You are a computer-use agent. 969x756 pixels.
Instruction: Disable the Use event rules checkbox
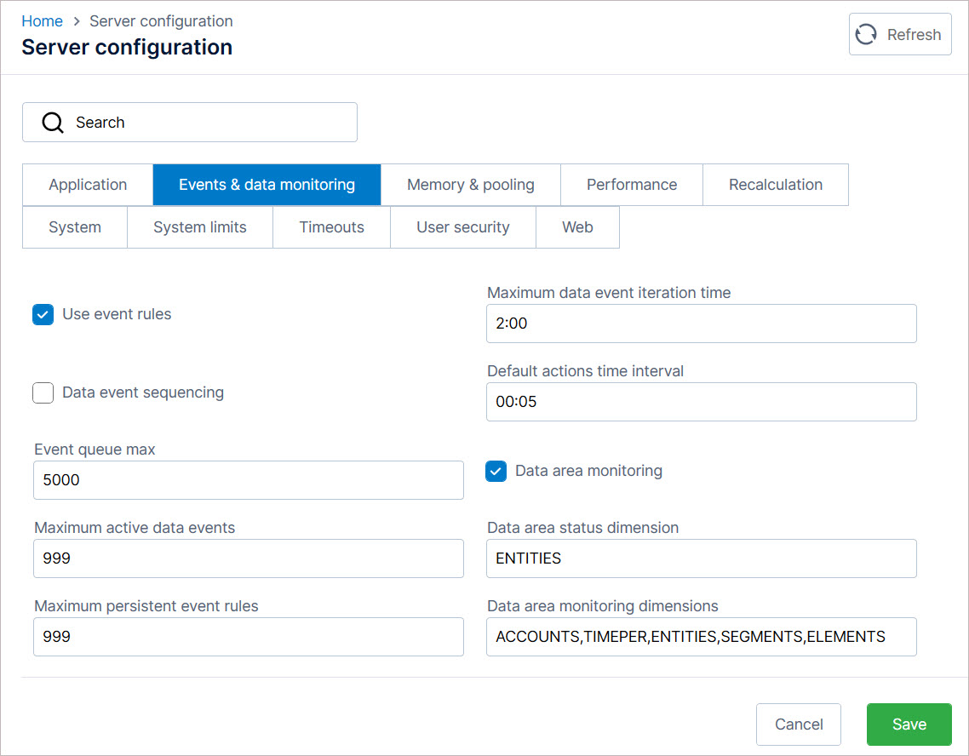click(x=43, y=314)
